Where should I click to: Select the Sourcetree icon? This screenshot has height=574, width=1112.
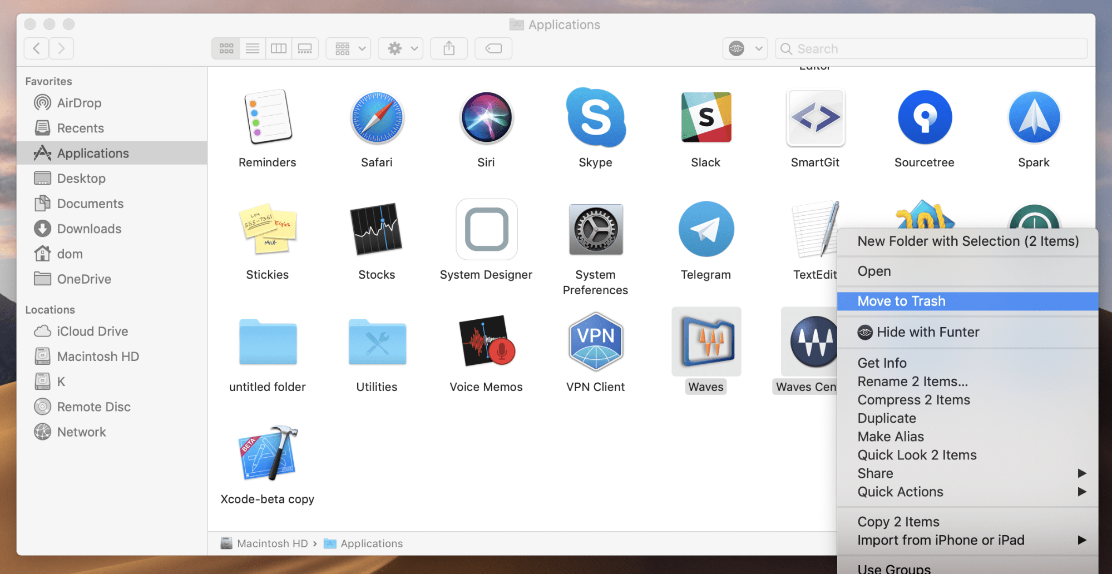924,118
